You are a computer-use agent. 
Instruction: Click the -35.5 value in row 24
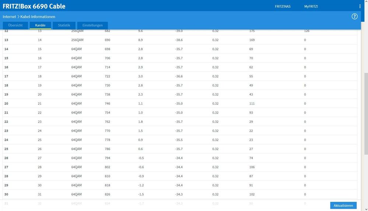179,140
